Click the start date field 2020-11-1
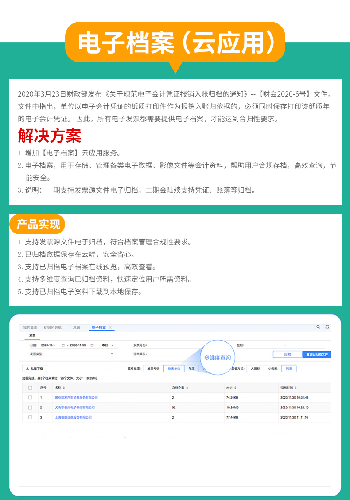 (48, 345)
